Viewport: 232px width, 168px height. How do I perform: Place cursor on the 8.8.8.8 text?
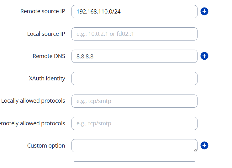point(85,57)
